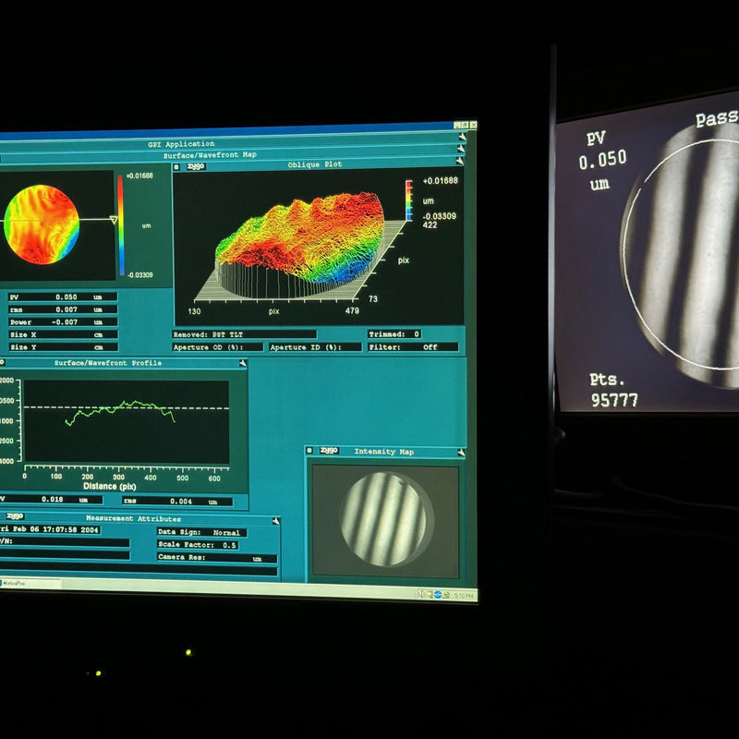
Task: Click the Feb 06 17:07:58 2004 timestamp
Action: pyautogui.click(x=50, y=529)
